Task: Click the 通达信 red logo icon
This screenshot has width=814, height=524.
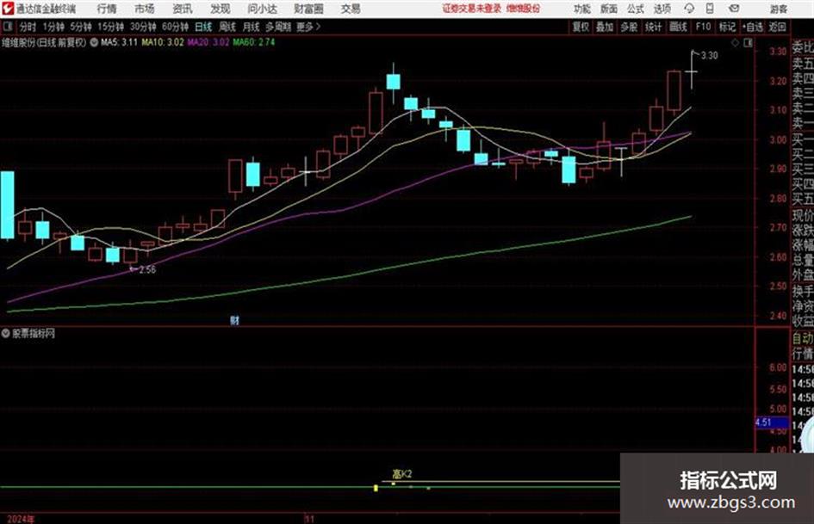Action: (x=8, y=9)
